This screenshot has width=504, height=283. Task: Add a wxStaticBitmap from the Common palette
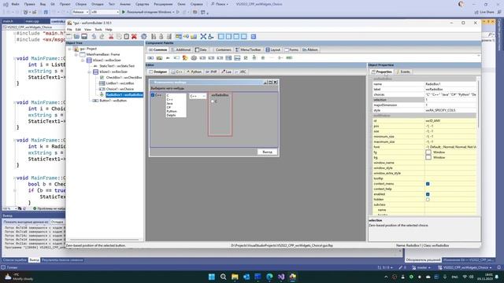pyautogui.click(x=185, y=58)
